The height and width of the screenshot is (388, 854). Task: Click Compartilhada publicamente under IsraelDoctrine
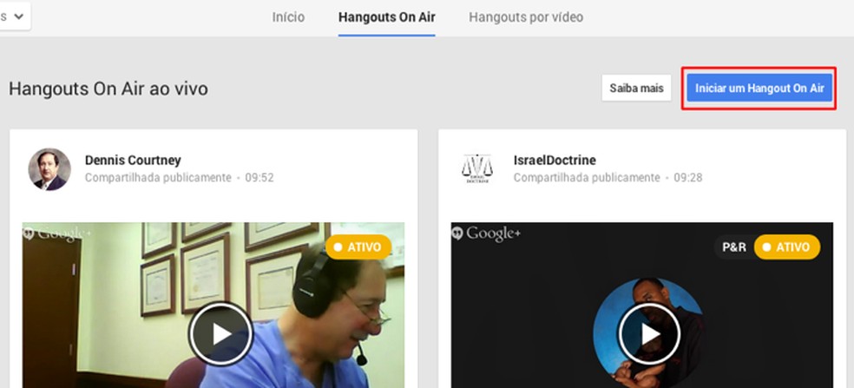pos(587,178)
